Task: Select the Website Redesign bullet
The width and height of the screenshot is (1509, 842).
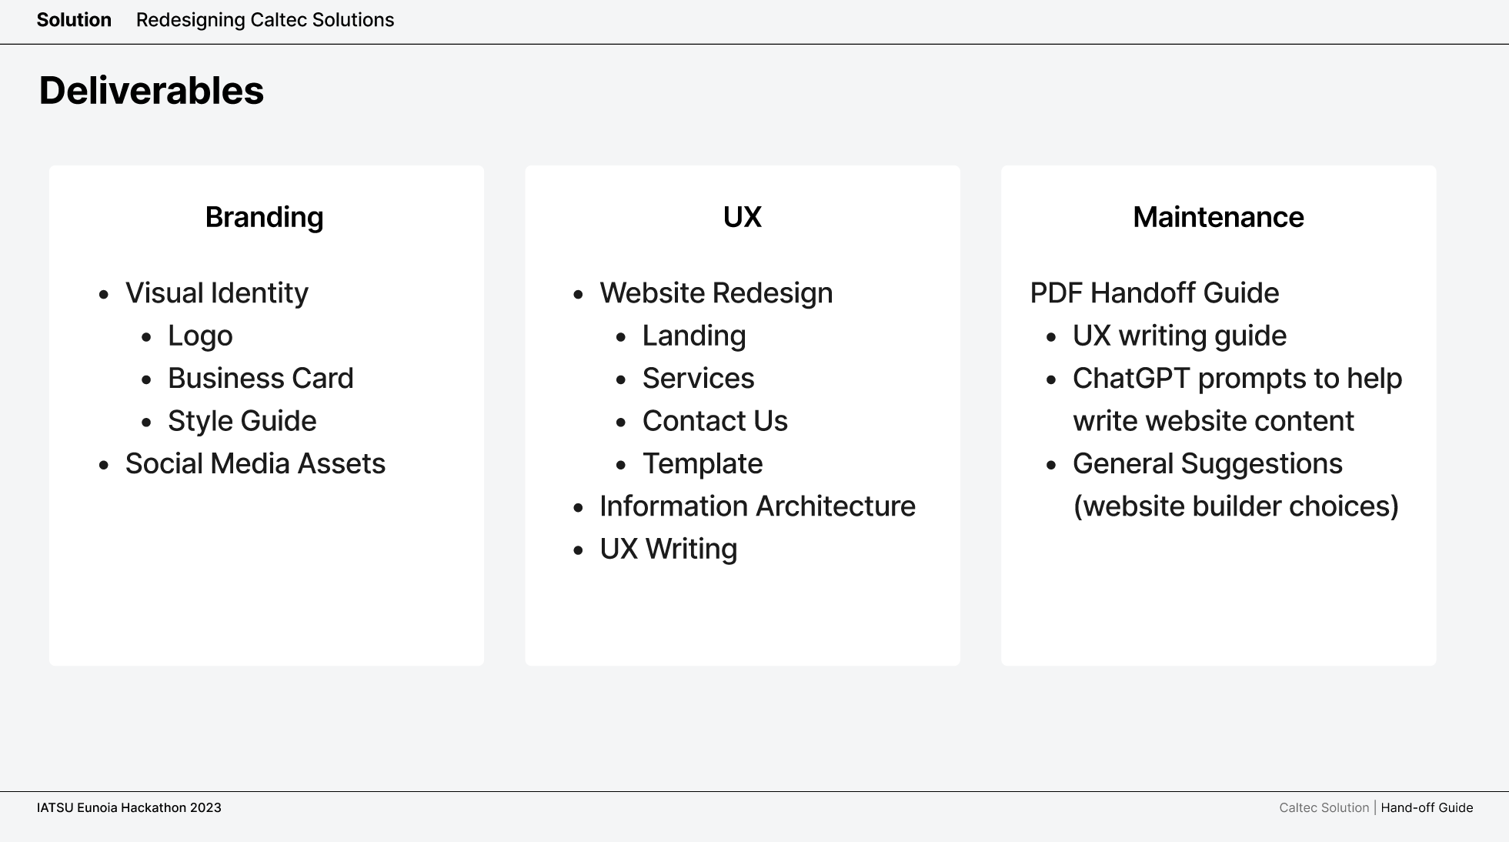Action: pos(716,293)
